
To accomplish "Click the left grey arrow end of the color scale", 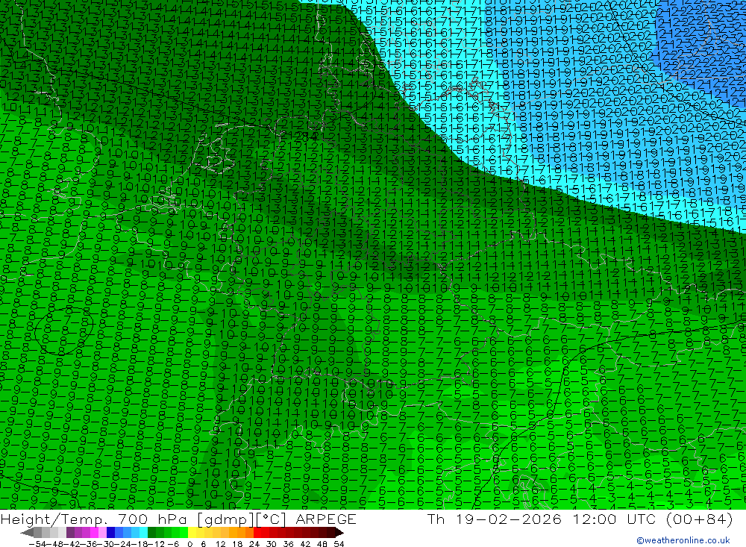I will click(x=27, y=533).
